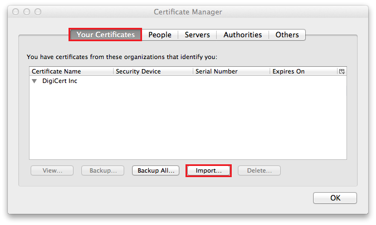Sort by the Serial Number column
This screenshot has height=225, width=376.
231,71
